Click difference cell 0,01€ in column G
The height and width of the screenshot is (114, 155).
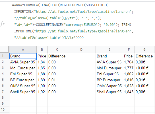[x=144, y=80]
